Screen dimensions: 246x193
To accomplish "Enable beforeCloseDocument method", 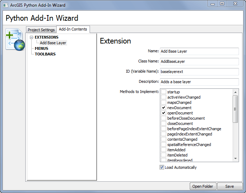I will click(x=163, y=118).
